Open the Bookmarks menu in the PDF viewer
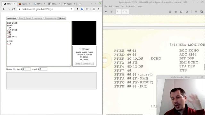 click(130, 6)
